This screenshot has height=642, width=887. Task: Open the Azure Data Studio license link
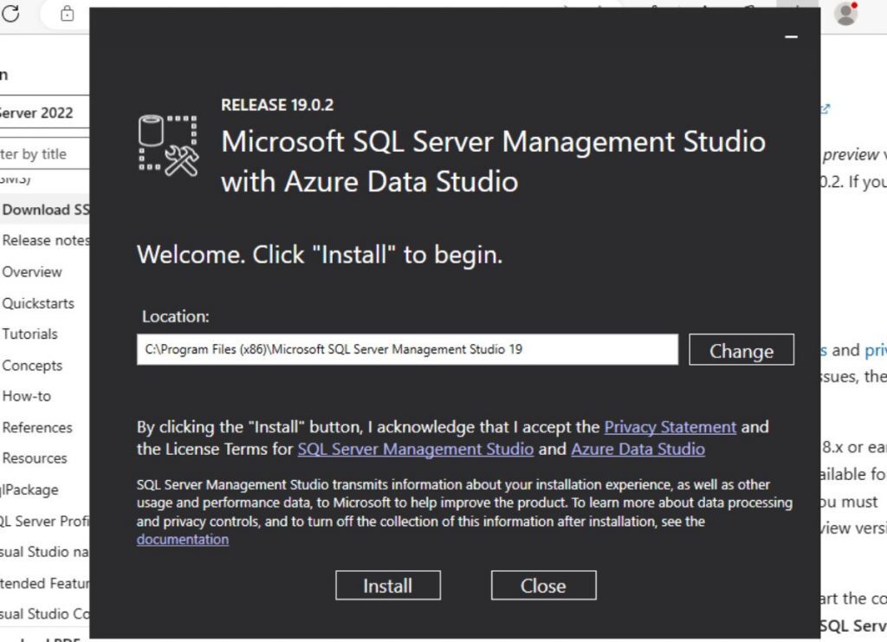[638, 449]
